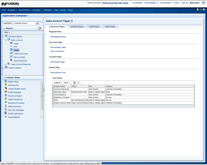Click the Global Functions icon

coord(6,106)
